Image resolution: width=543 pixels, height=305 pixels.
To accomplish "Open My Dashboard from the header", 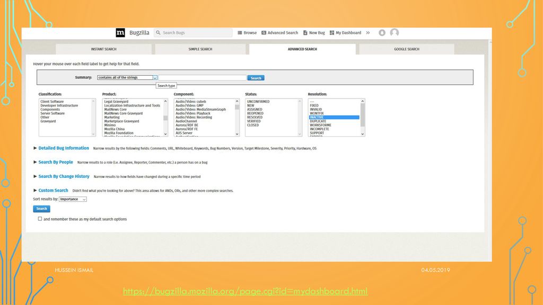I will 345,32.
